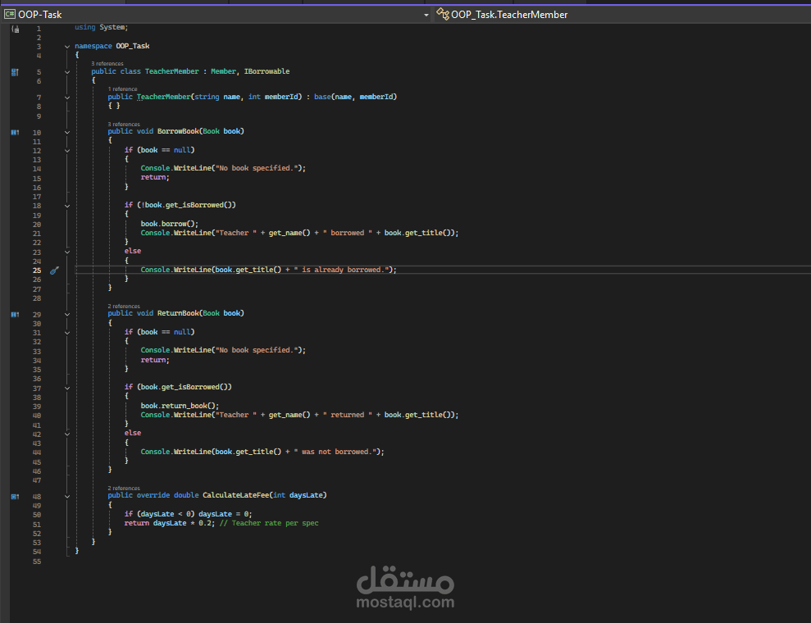Click the margin glyph beside the TeacherMember class declaration
This screenshot has height=623, width=811.
14,72
